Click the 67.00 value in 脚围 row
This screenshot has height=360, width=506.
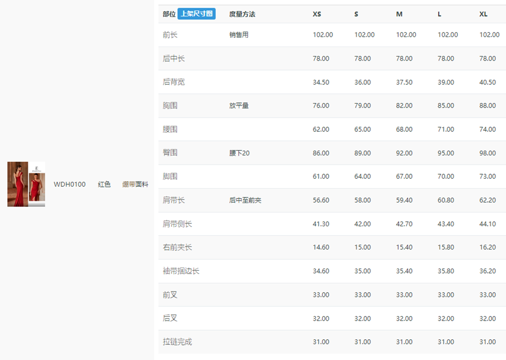tap(404, 176)
